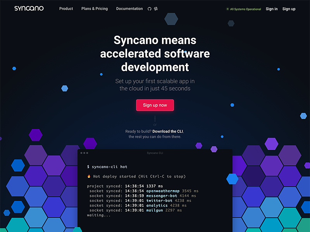View All Systems Operational status page

pyautogui.click(x=245, y=9)
